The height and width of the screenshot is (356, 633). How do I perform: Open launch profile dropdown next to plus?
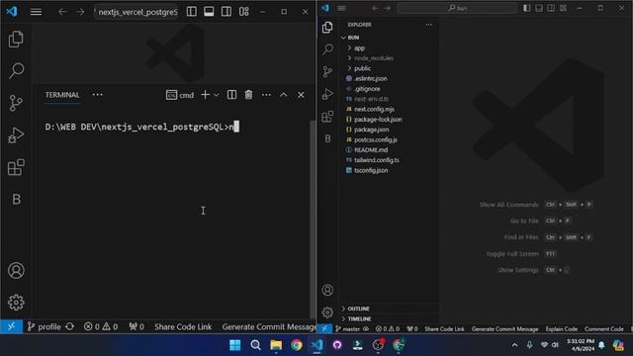tap(216, 95)
